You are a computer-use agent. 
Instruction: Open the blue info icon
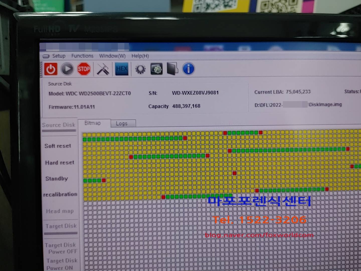(x=189, y=69)
